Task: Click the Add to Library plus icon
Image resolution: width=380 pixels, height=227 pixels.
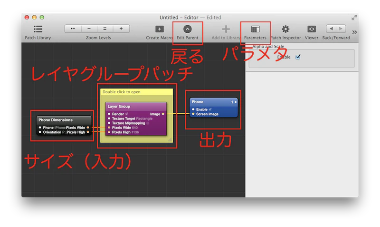Action: coord(226,29)
